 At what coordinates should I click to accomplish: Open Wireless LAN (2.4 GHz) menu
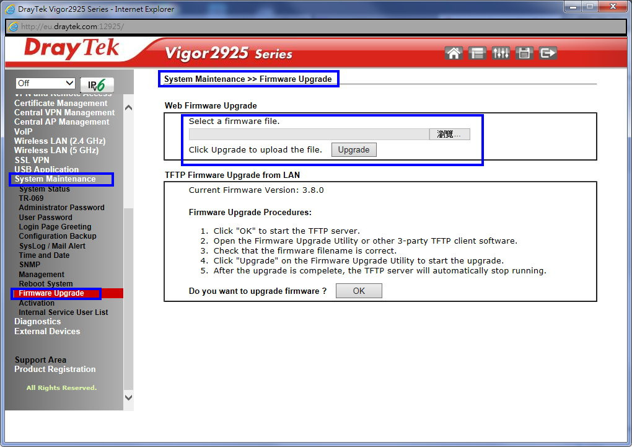click(60, 141)
